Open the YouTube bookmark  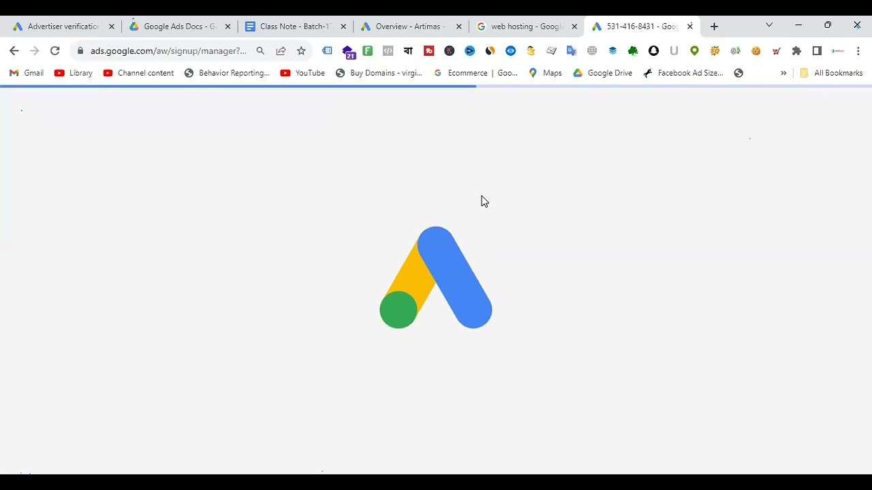302,73
